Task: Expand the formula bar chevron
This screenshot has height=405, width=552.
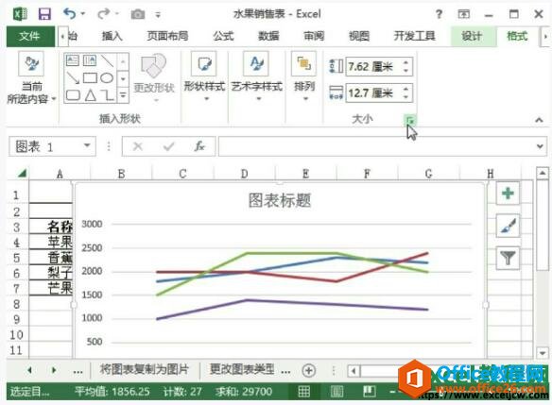Action: tap(540, 146)
